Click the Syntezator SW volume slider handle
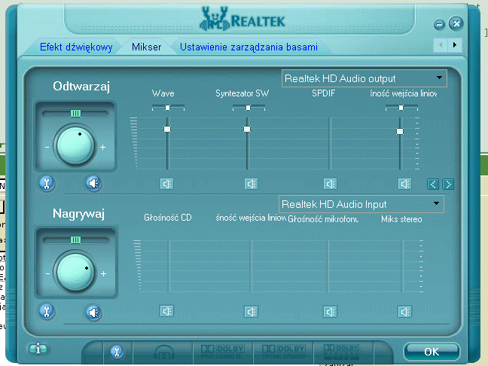Screen dimensions: 488x366 [x=247, y=129]
